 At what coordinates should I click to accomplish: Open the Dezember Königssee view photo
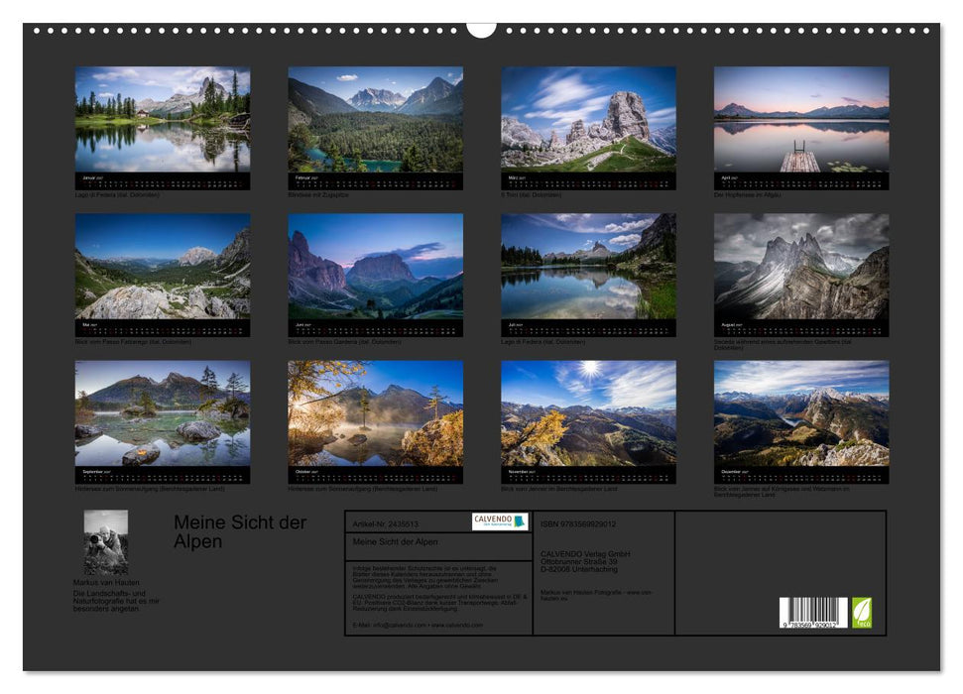coord(801,413)
